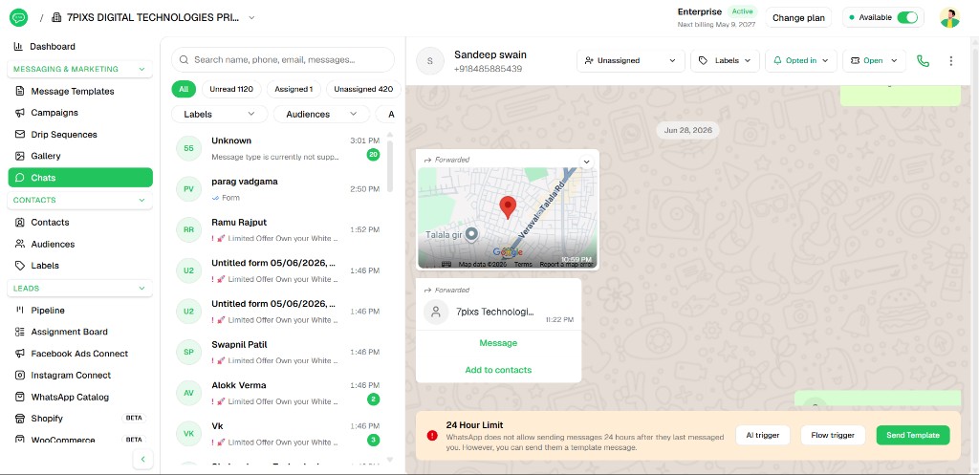Open the user profile avatar
Viewport: 979px width, 475px height.
click(x=949, y=17)
